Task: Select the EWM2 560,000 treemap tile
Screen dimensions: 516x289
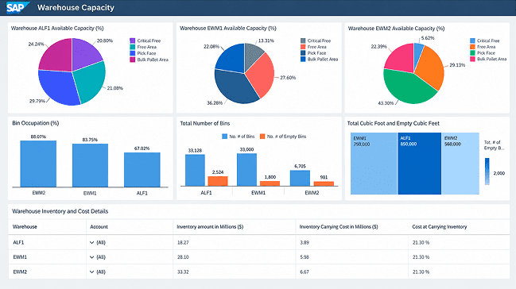Action: (460, 164)
